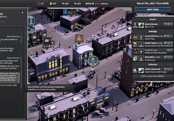Screen dimensions: 174x121
Task: Open manager Leonard Nironov's portrait
Action: click(141, 38)
